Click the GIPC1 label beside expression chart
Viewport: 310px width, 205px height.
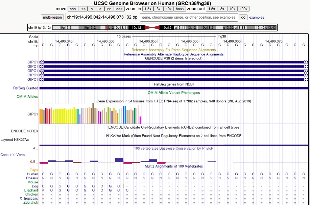tap(32, 114)
